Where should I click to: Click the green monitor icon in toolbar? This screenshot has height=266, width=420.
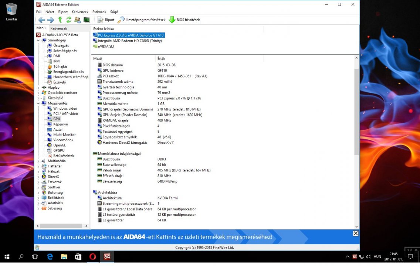(87, 20)
